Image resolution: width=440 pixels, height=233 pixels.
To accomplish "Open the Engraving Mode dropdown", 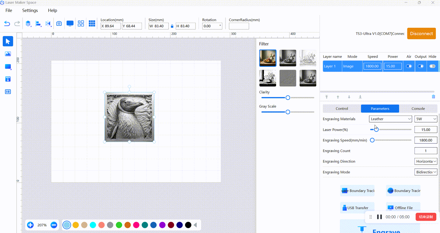I will click(x=426, y=172).
